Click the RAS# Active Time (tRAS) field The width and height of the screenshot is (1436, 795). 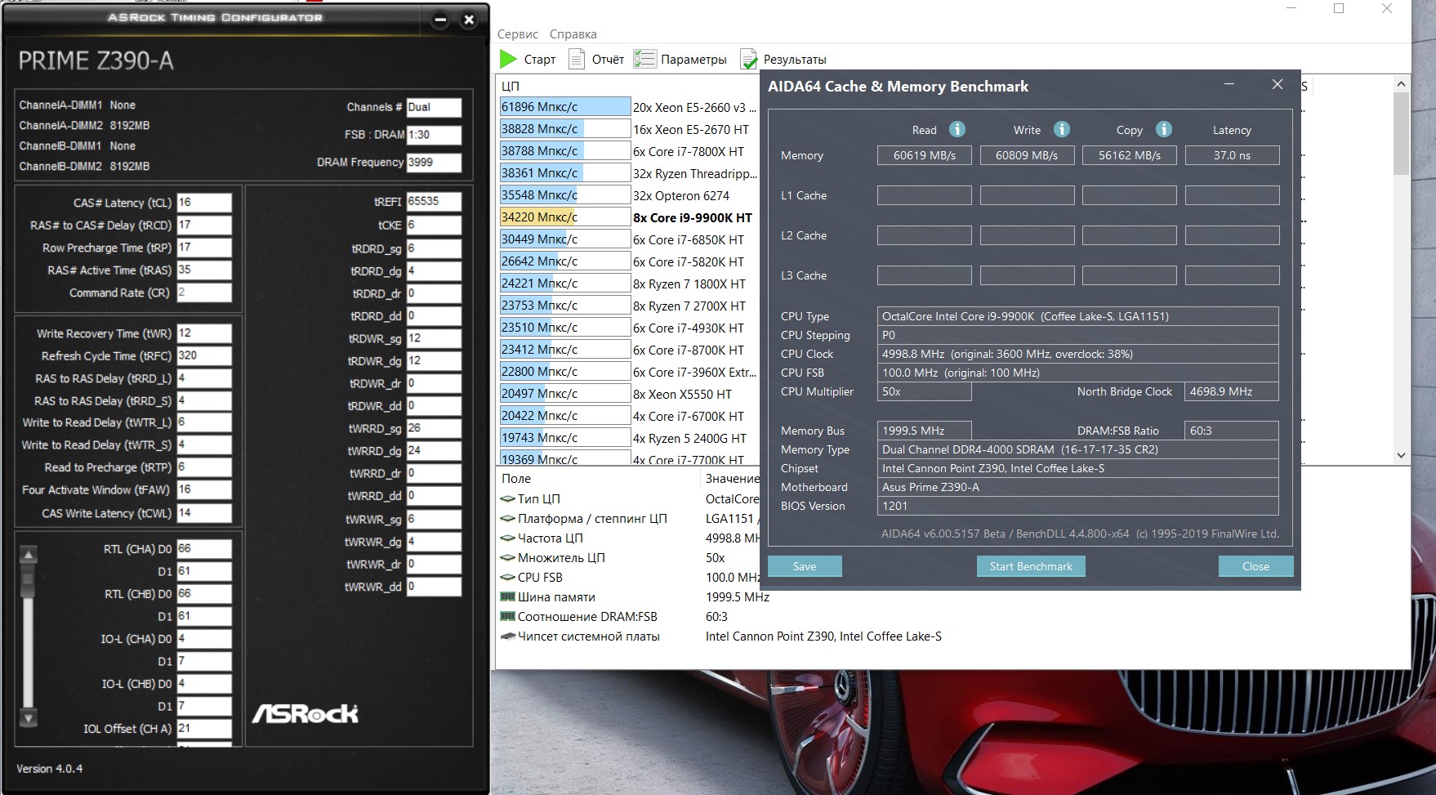point(204,270)
